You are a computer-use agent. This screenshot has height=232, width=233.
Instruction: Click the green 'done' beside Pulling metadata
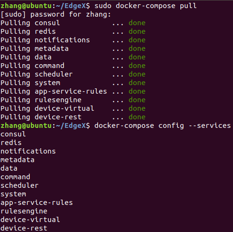tap(137, 48)
